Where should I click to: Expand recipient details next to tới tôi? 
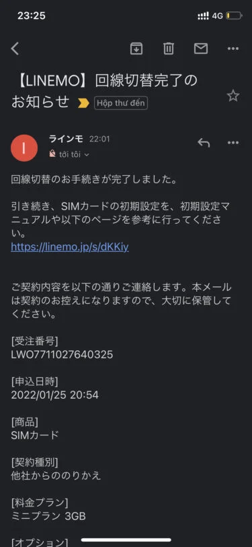pyautogui.click(x=87, y=154)
